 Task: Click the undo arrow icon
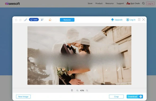click(16, 20)
